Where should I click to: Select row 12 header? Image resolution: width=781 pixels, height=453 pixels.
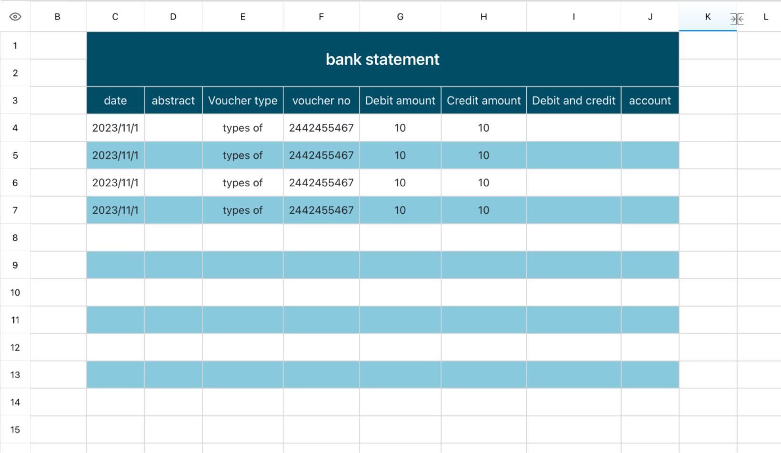(15, 347)
